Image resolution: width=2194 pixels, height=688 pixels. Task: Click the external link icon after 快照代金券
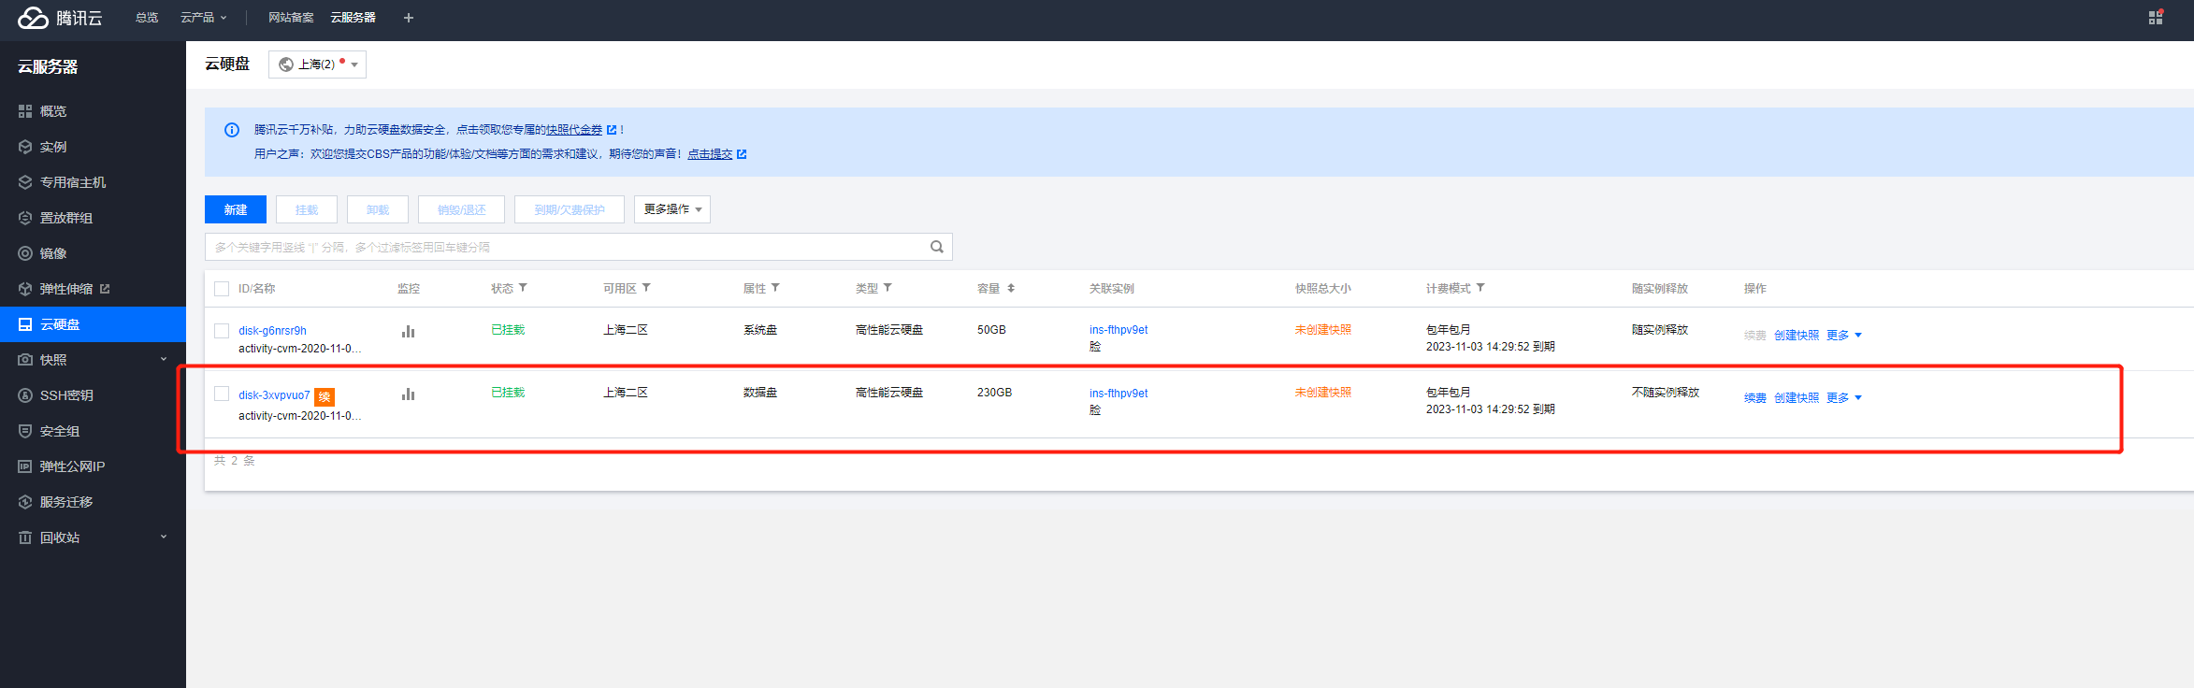point(612,130)
